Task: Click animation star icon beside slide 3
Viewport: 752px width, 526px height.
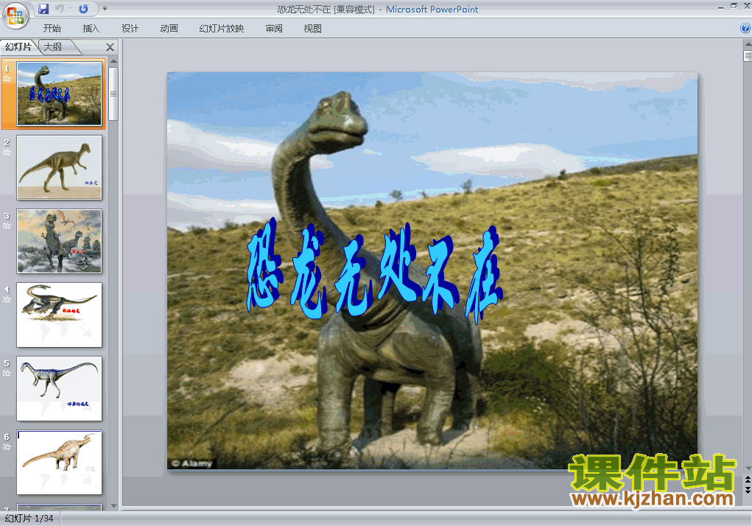Action: point(7,226)
